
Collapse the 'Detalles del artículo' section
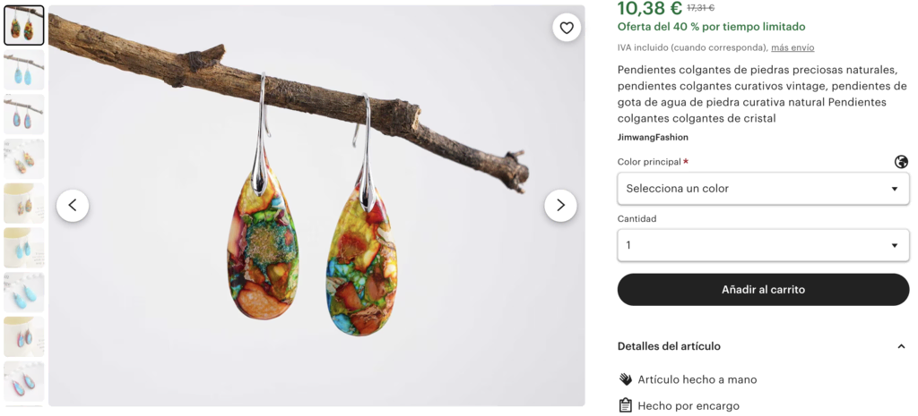[x=901, y=346]
